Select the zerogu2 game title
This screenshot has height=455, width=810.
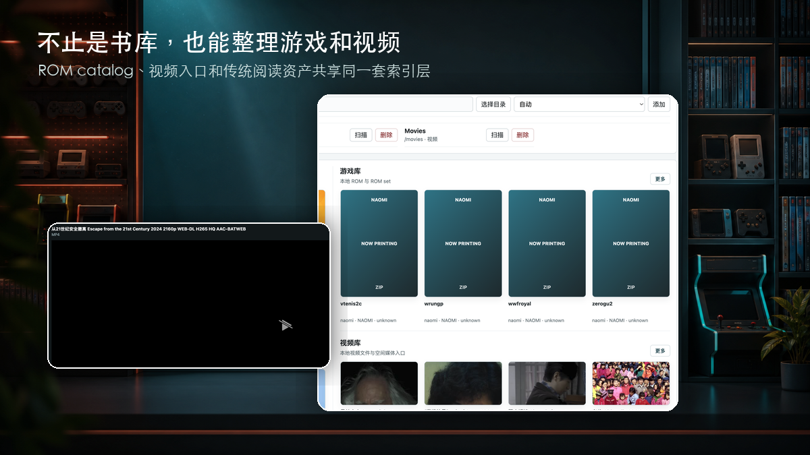click(x=603, y=304)
